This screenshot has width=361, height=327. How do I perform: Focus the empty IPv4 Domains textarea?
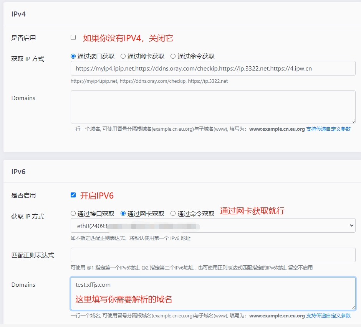pyautogui.click(x=213, y=107)
